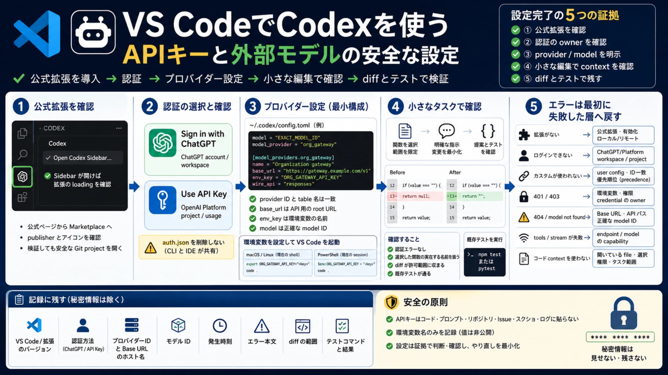Click the Base URL・API パス solution box

click(623, 217)
